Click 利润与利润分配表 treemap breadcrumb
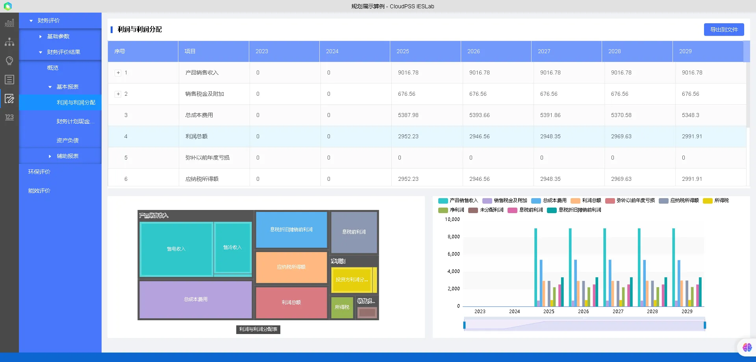The image size is (756, 362). pyautogui.click(x=258, y=329)
